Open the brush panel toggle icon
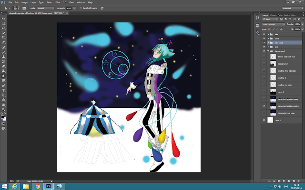The height and width of the screenshot is (190, 305). [24, 8]
